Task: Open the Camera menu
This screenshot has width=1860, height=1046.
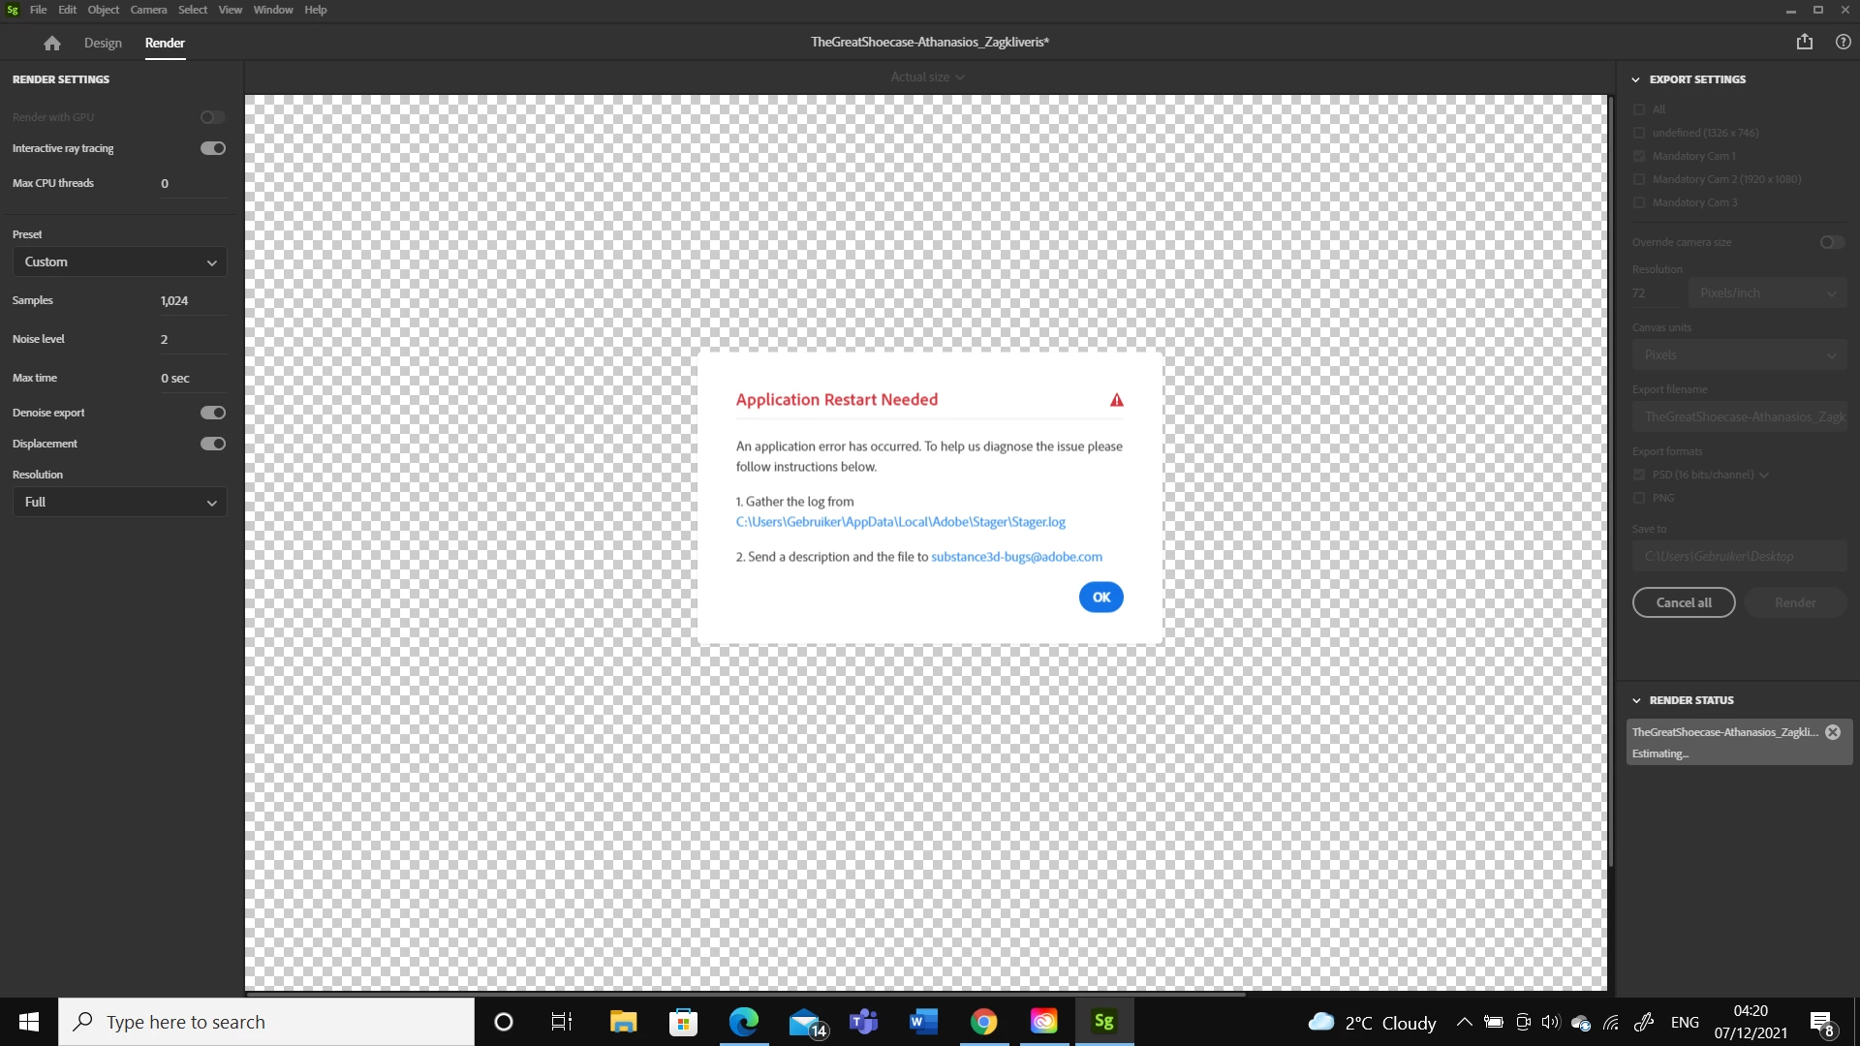Action: [148, 10]
